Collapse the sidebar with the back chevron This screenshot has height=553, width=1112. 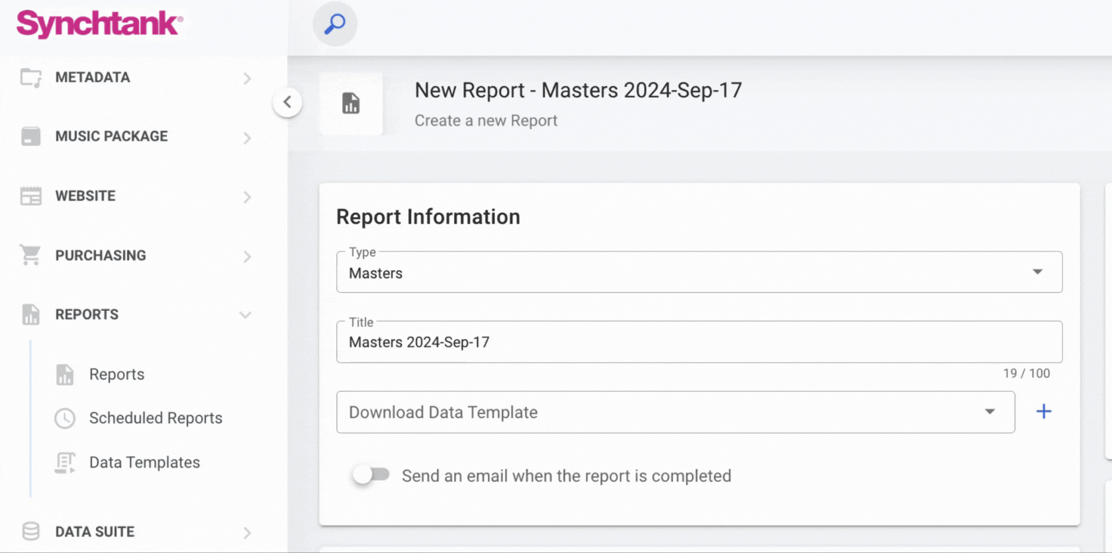[287, 102]
